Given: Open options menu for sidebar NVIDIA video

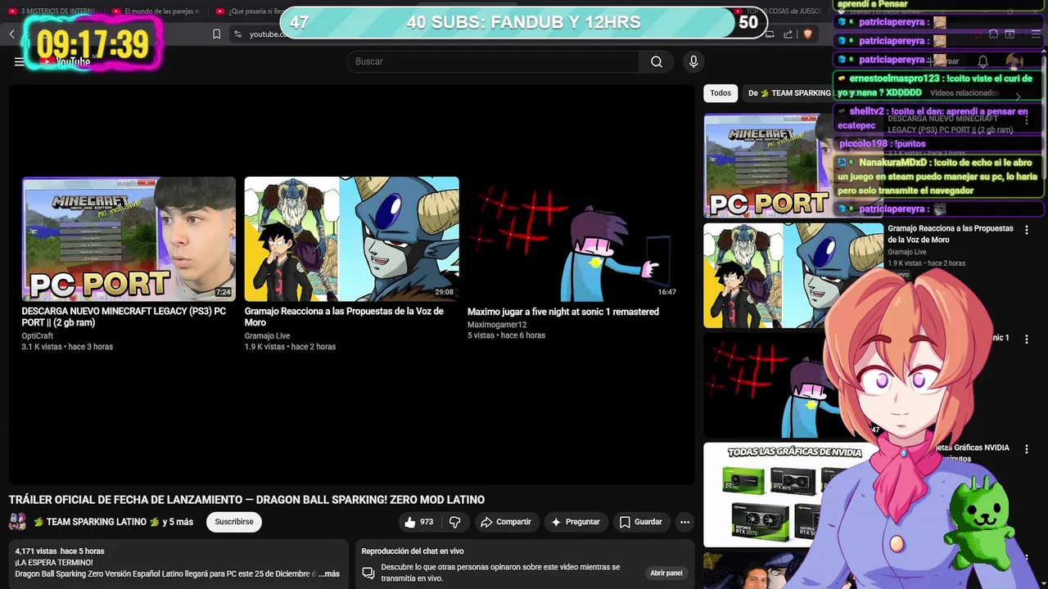Looking at the screenshot, I should (1027, 448).
